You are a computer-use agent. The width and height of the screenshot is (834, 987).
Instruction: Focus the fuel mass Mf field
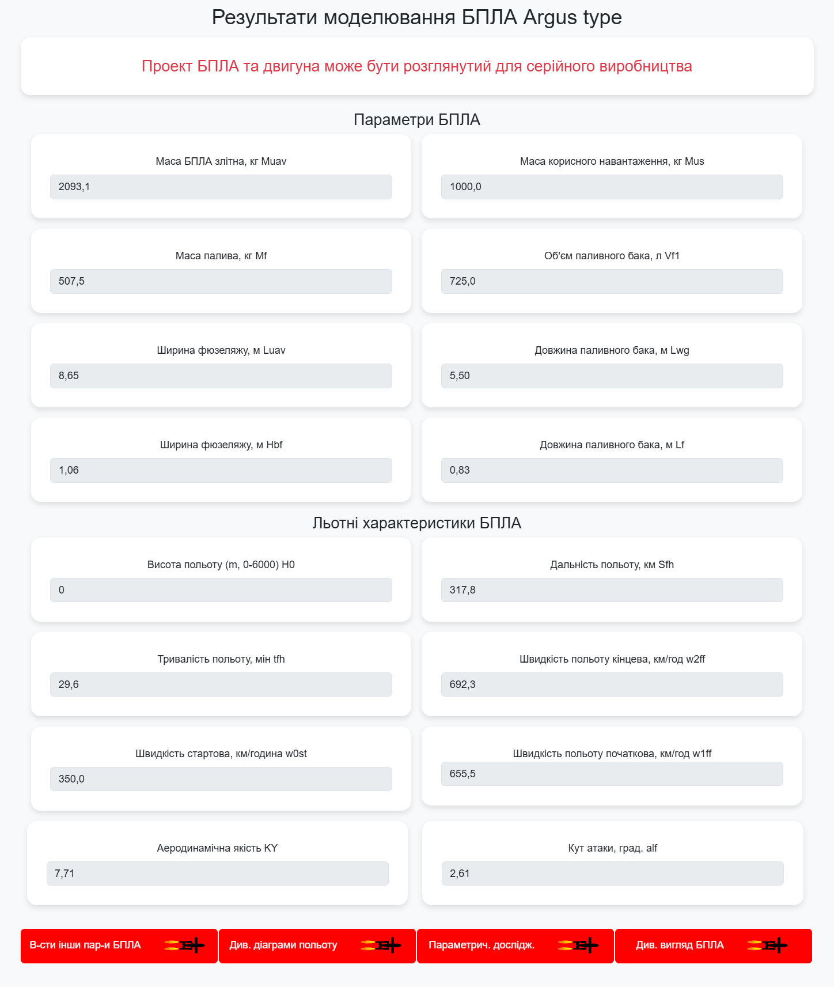coord(221,282)
